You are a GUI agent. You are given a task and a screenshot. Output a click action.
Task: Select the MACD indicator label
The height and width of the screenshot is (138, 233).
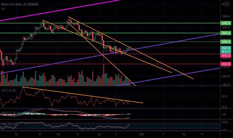click(x=19, y=113)
